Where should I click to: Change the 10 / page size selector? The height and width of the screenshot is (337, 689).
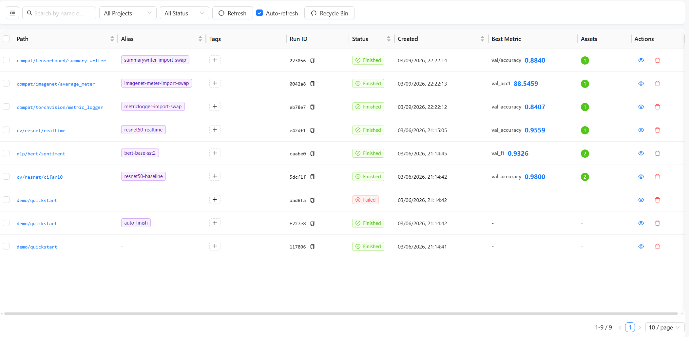664,327
